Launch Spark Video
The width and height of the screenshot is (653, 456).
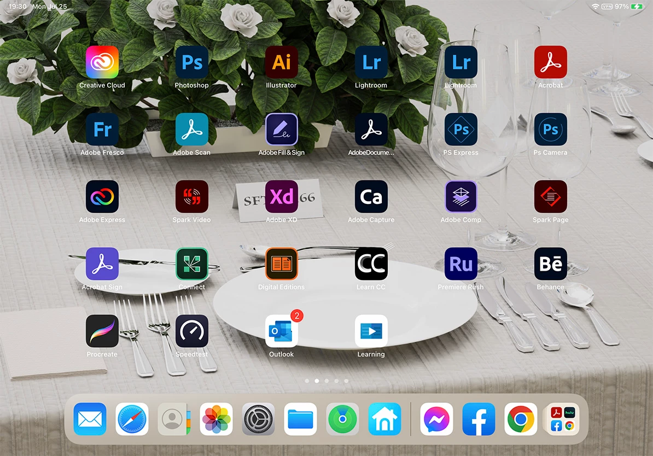coord(191,196)
